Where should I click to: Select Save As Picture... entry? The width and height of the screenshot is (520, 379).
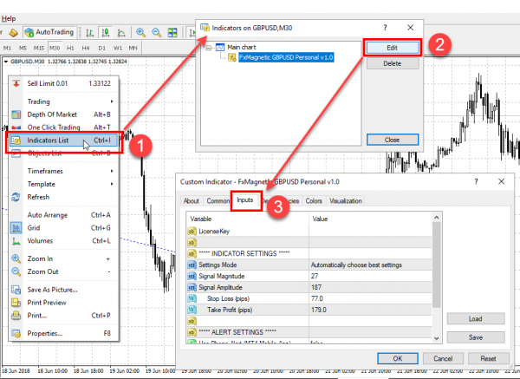[63, 290]
